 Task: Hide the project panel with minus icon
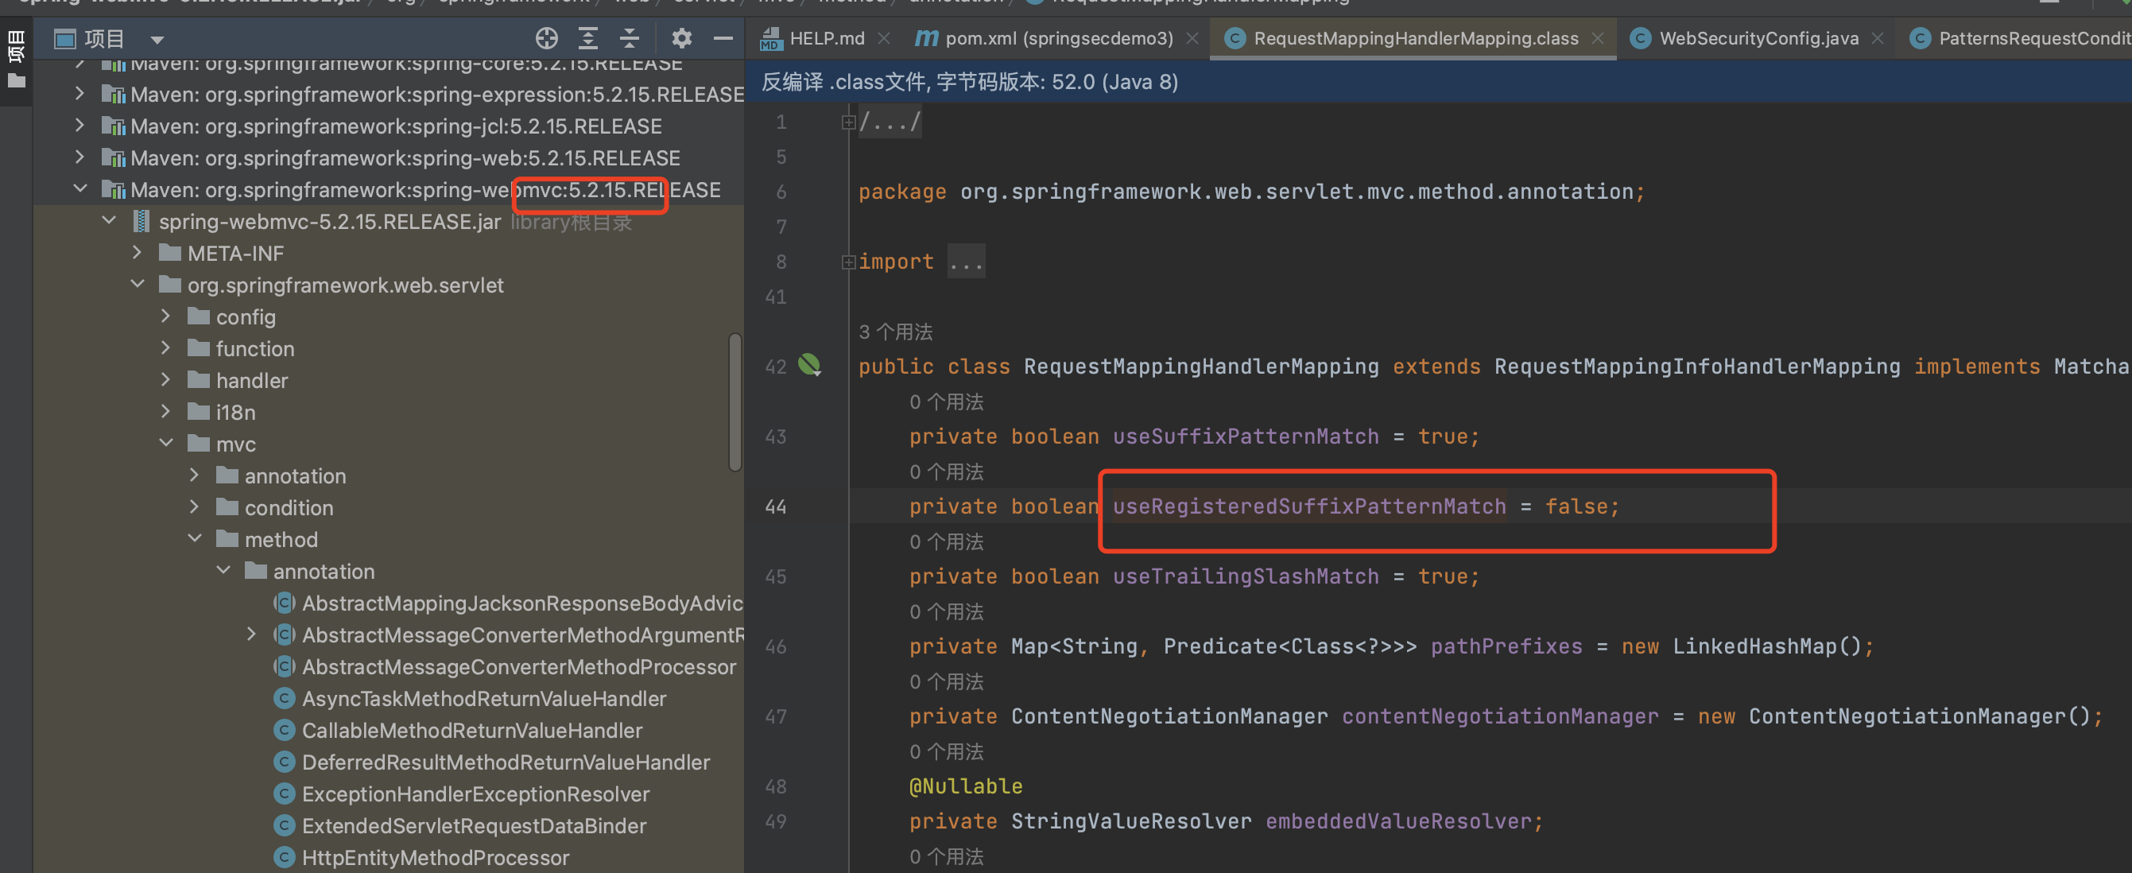(x=723, y=38)
